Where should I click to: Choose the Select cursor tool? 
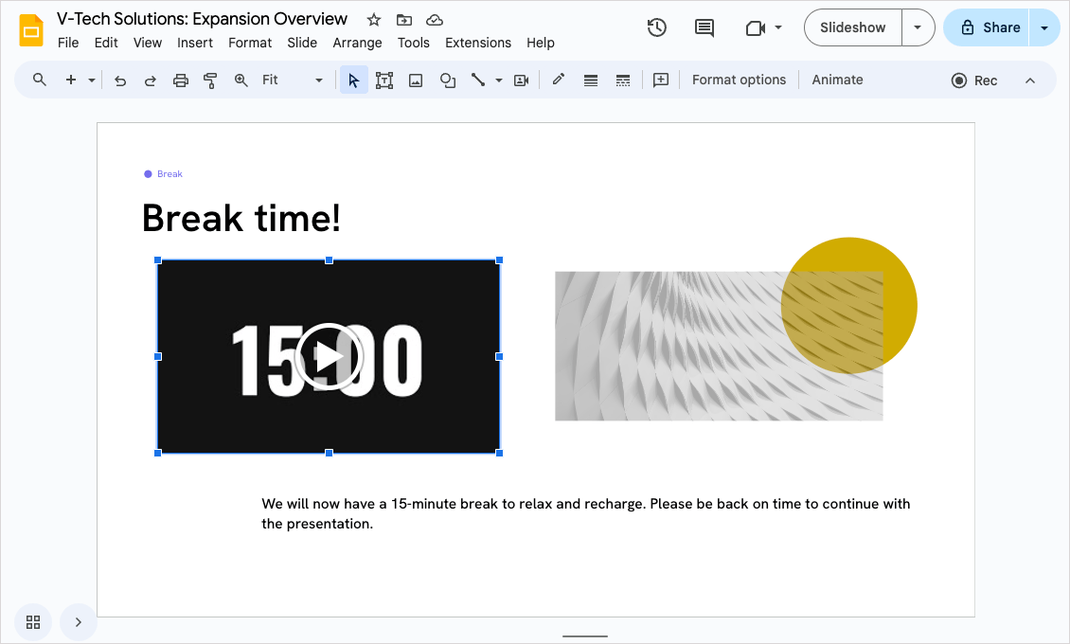click(353, 80)
